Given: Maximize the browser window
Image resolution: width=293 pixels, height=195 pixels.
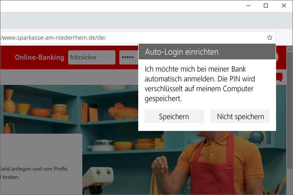Looking at the screenshot, I should (266, 6).
